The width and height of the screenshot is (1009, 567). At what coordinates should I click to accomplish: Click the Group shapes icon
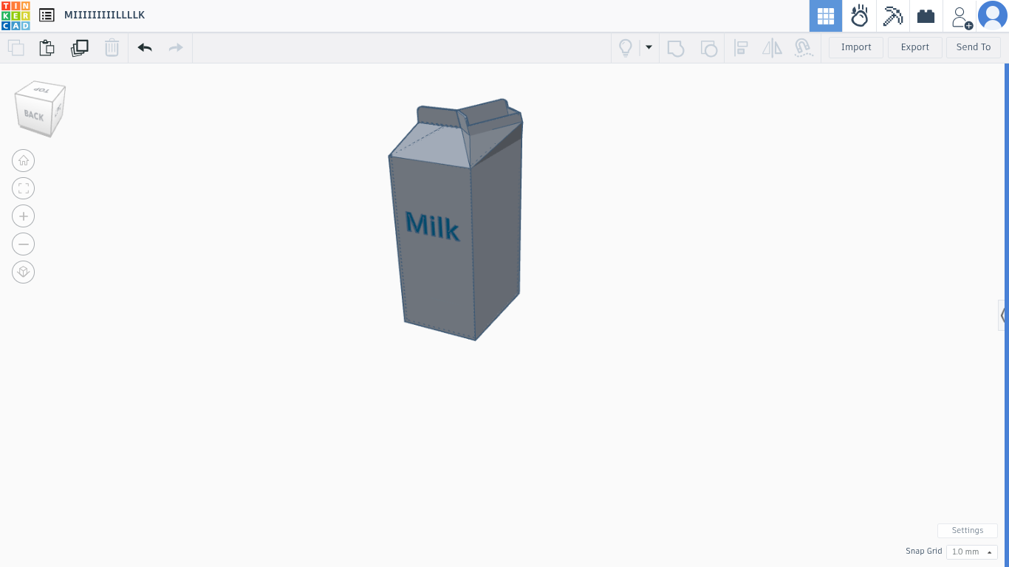[x=676, y=48]
